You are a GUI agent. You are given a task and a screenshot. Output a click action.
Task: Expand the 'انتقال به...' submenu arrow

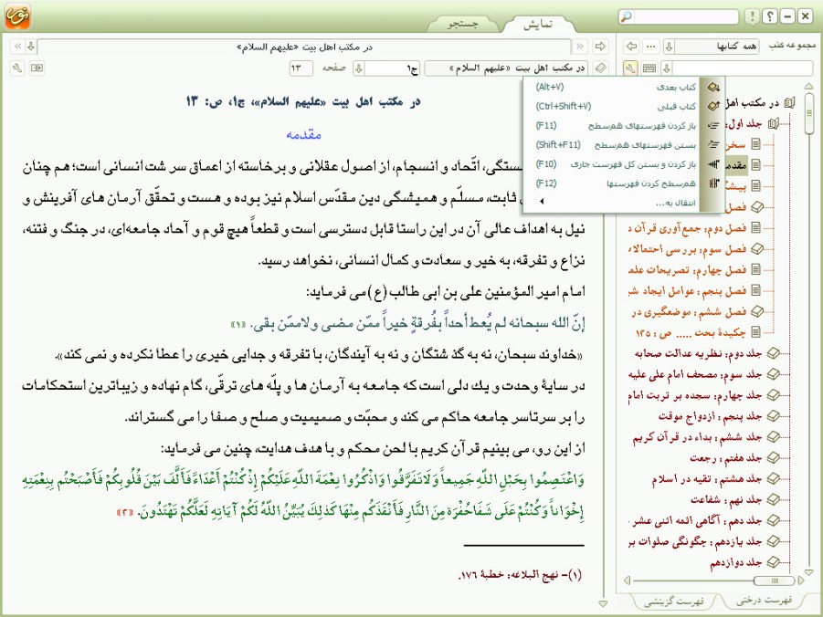point(542,202)
